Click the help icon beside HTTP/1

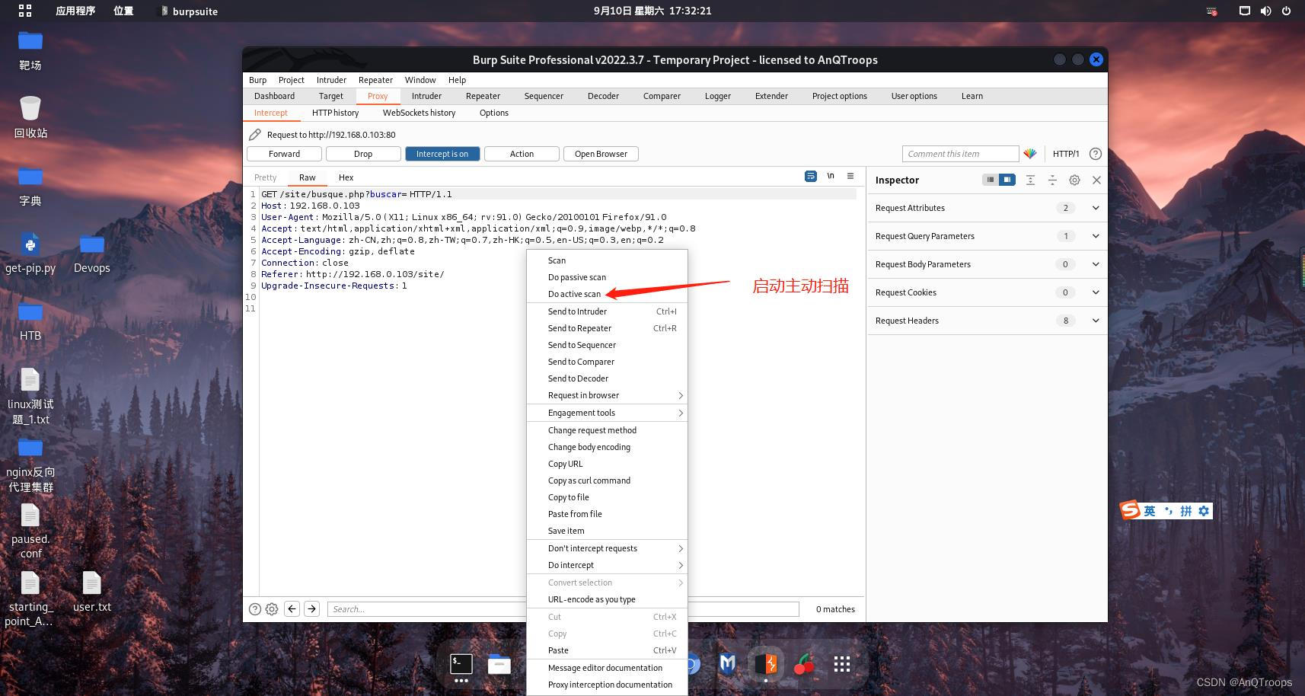pos(1096,154)
